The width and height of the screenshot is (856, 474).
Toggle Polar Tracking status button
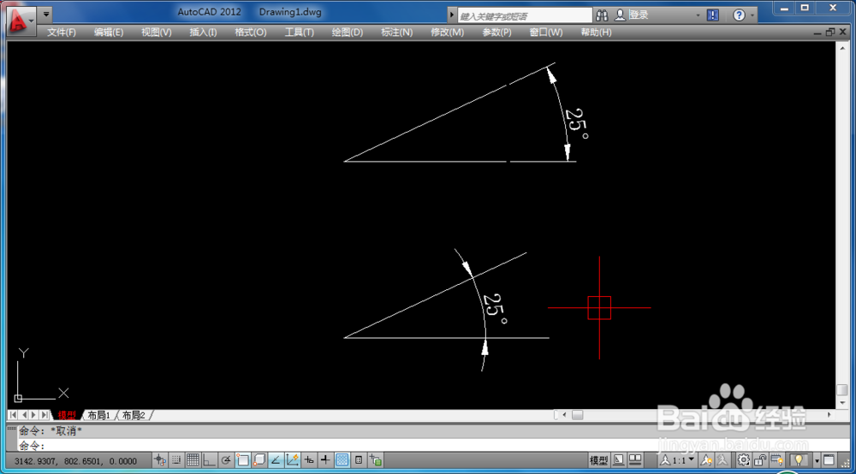point(225,460)
